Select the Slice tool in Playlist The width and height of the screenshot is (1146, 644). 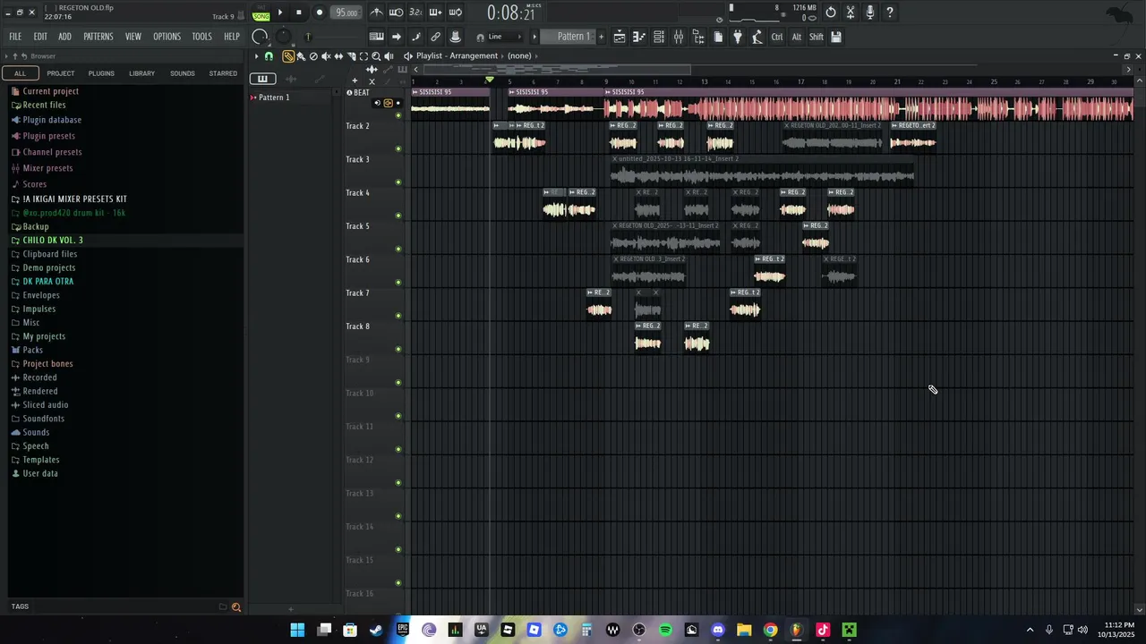pyautogui.click(x=351, y=55)
